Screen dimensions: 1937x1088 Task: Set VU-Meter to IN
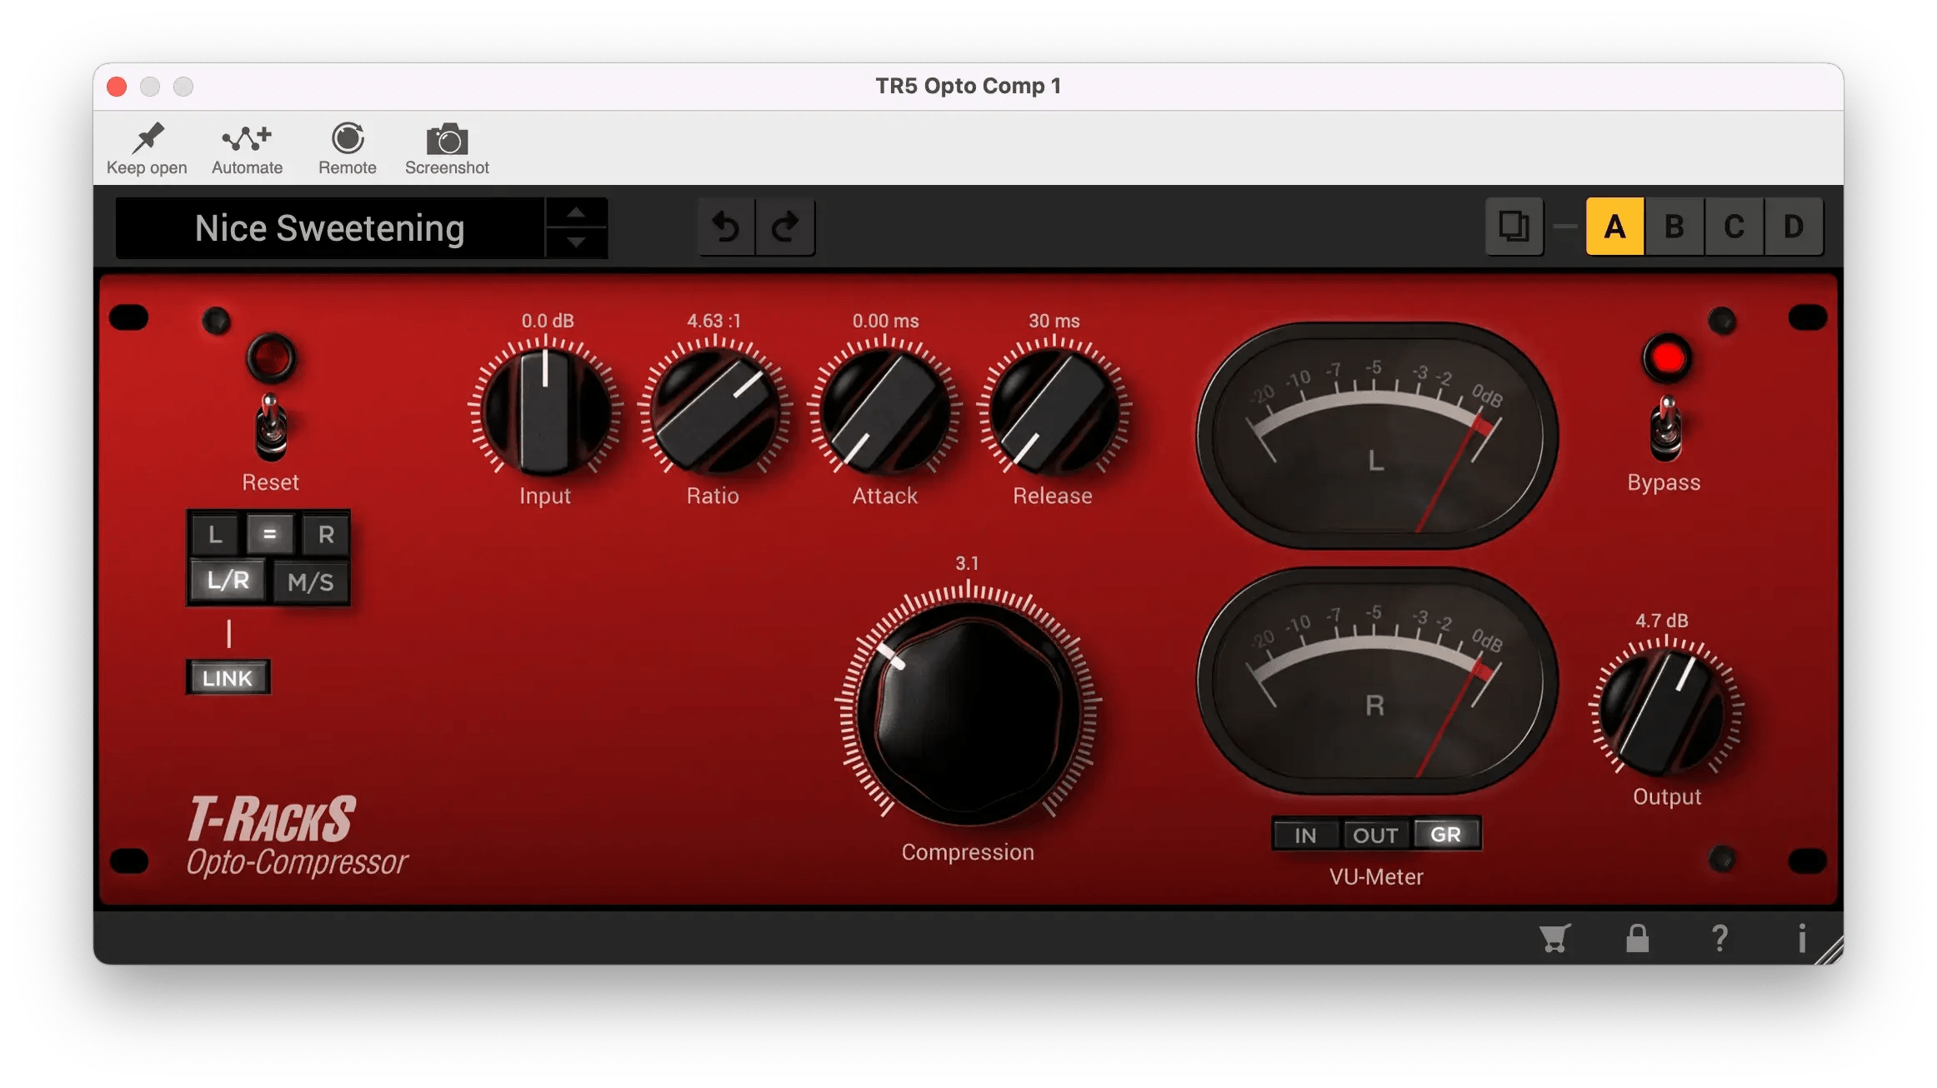click(1305, 834)
